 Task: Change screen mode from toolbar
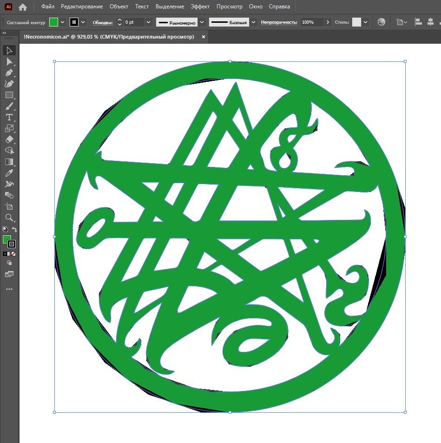click(x=9, y=274)
